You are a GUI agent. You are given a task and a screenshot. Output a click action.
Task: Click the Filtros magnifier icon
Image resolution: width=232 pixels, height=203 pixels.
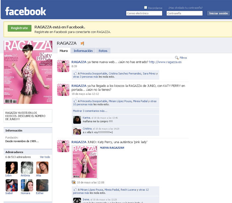pos(177,58)
